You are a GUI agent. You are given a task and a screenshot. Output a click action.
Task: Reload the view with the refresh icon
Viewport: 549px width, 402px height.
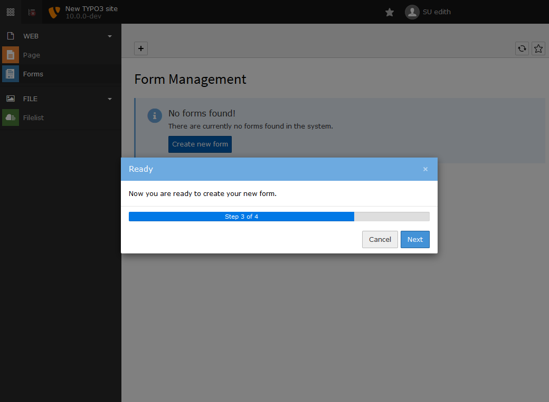pos(522,48)
